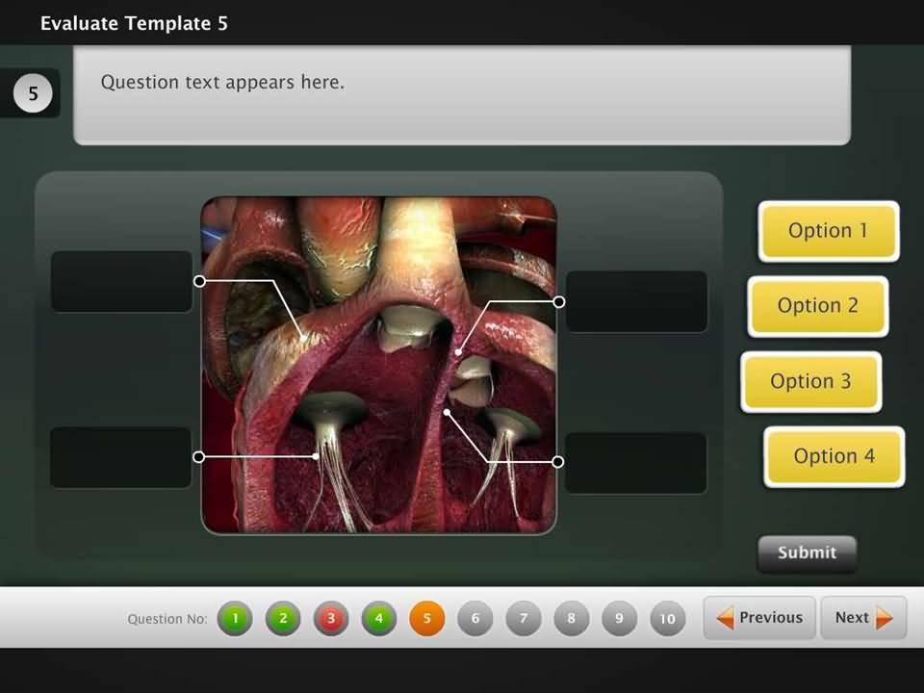Jump to question 2 circle
924x693 pixels.
[283, 618]
